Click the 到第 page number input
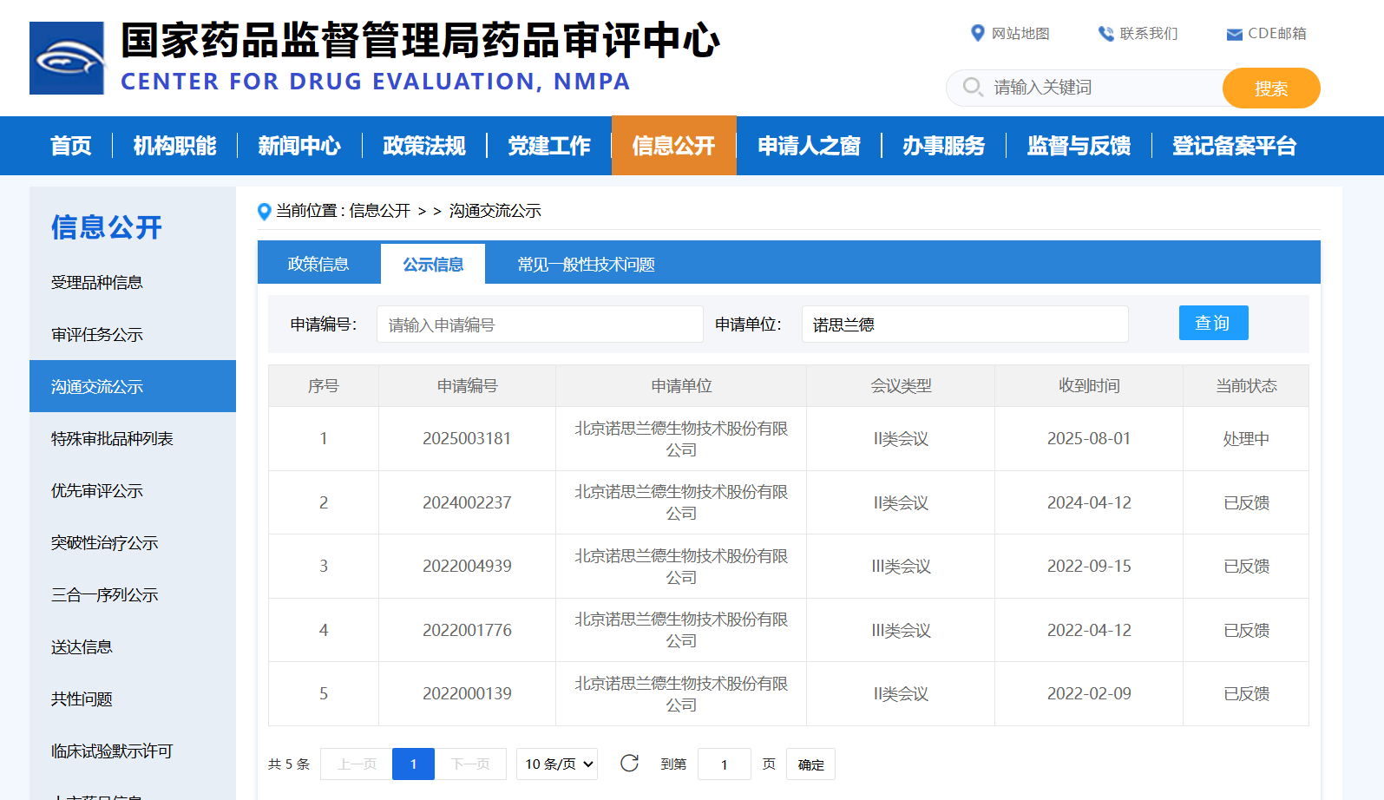The image size is (1384, 800). tap(725, 764)
